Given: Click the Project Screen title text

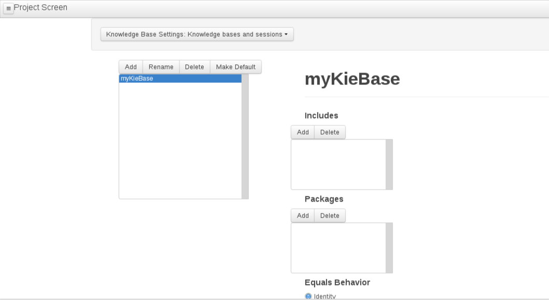Looking at the screenshot, I should coord(40,7).
